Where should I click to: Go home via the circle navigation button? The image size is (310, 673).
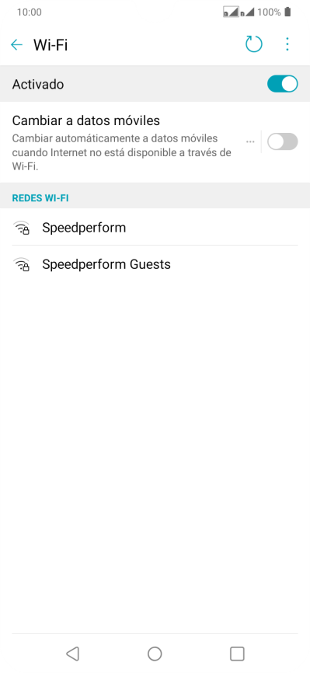155,654
